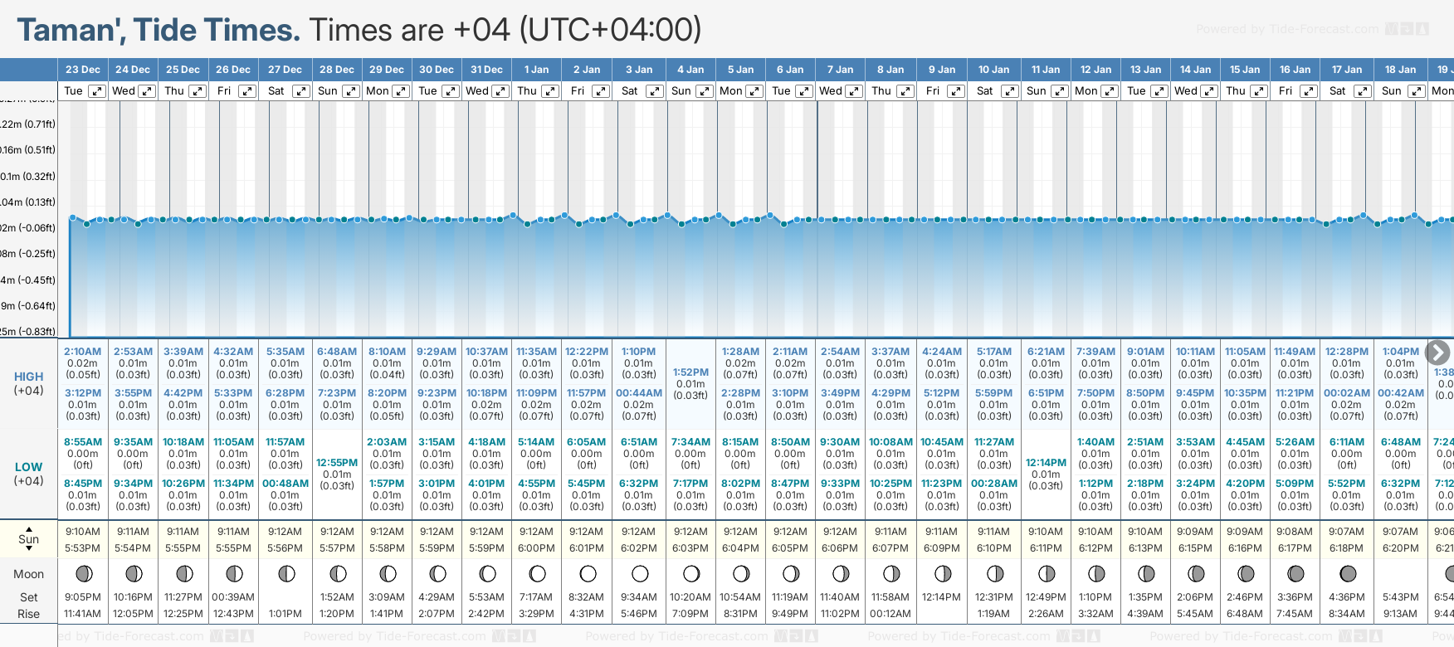Click the 2:10AM high tide on 23 Dec
This screenshot has width=1454, height=647.
coord(83,352)
